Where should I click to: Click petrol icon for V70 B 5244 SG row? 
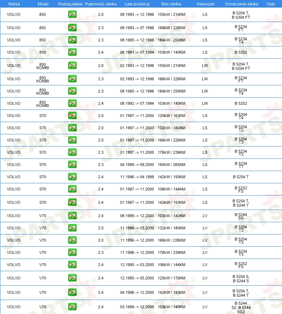72,215
